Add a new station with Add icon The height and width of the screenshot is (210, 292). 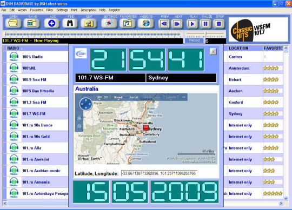[x=51, y=23]
